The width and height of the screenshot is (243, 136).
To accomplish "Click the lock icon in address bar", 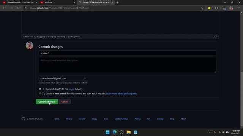I will [26, 8].
